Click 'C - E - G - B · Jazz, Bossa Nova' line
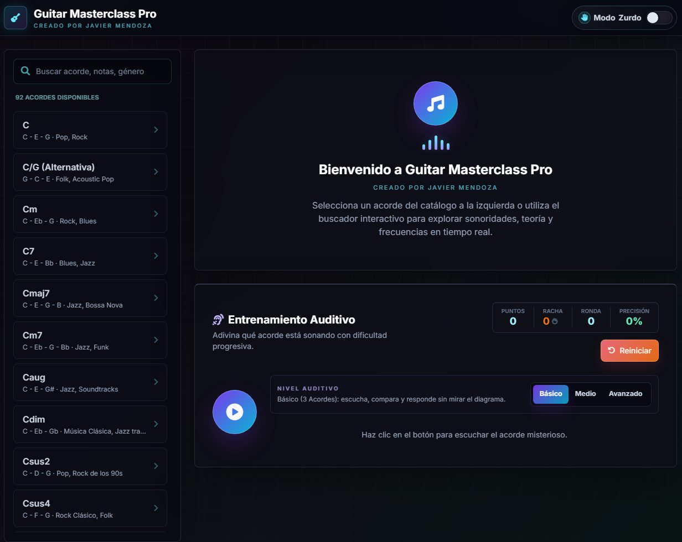This screenshot has width=682, height=542. 73,305
